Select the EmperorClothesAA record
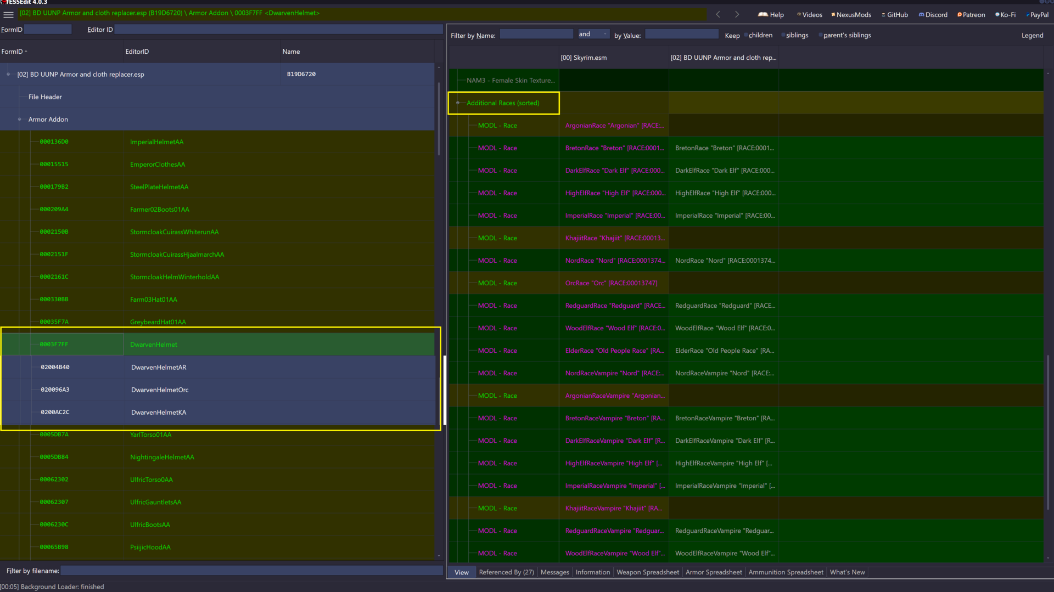 [217, 164]
